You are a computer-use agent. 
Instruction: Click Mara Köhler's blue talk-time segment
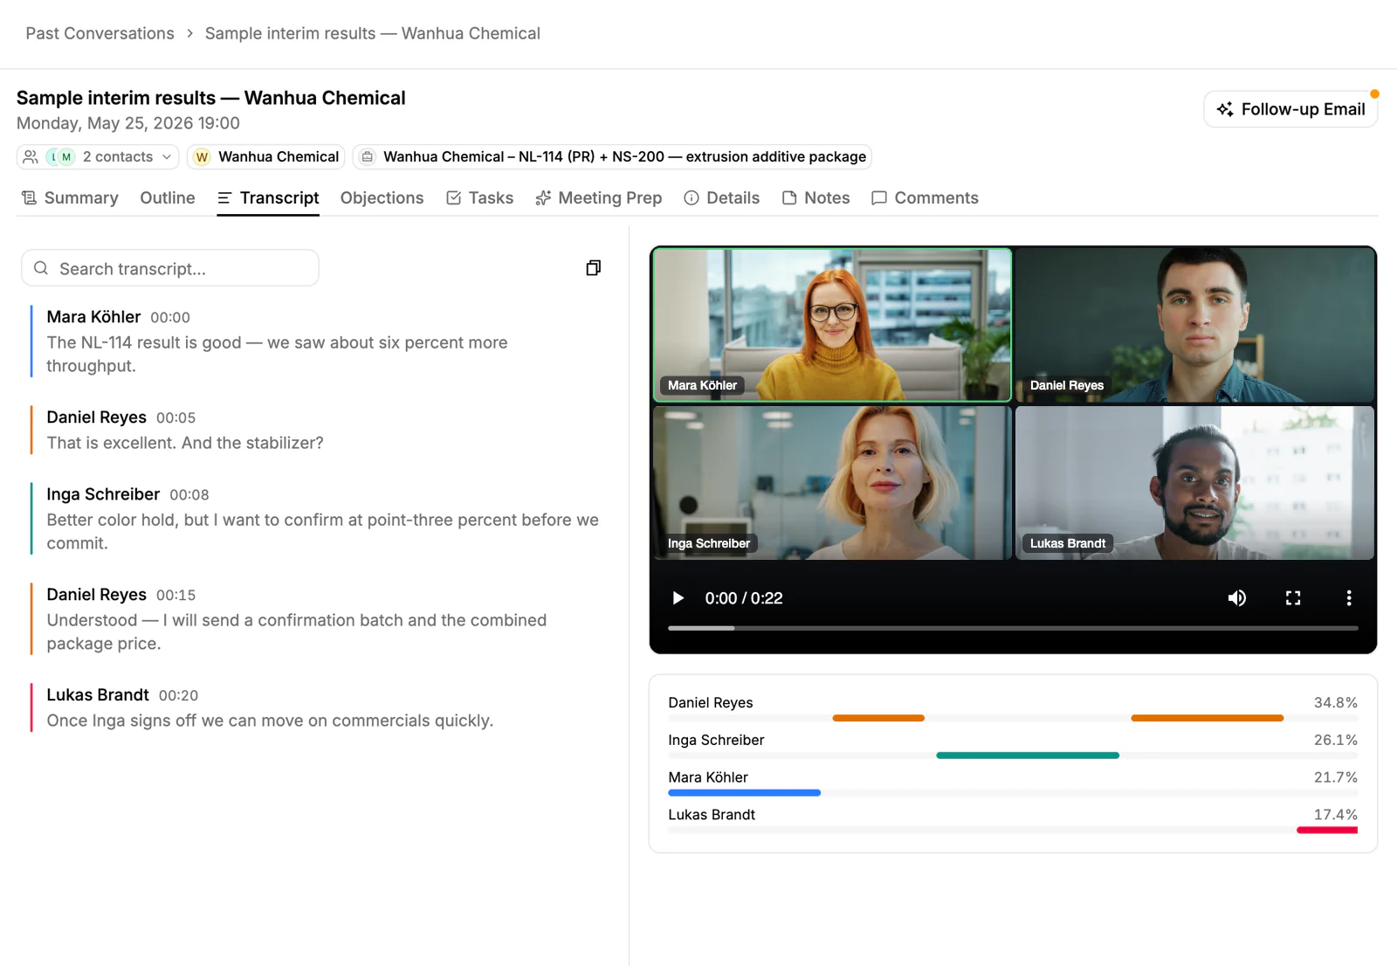[x=744, y=793]
